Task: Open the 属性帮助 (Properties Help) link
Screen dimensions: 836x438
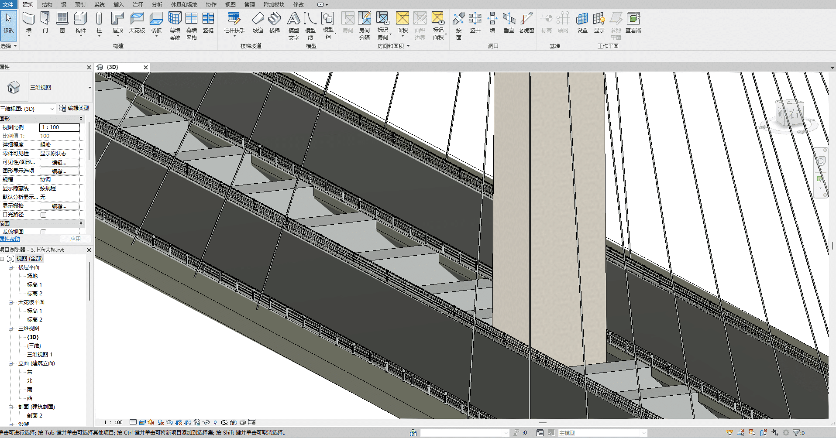Action: pos(10,239)
